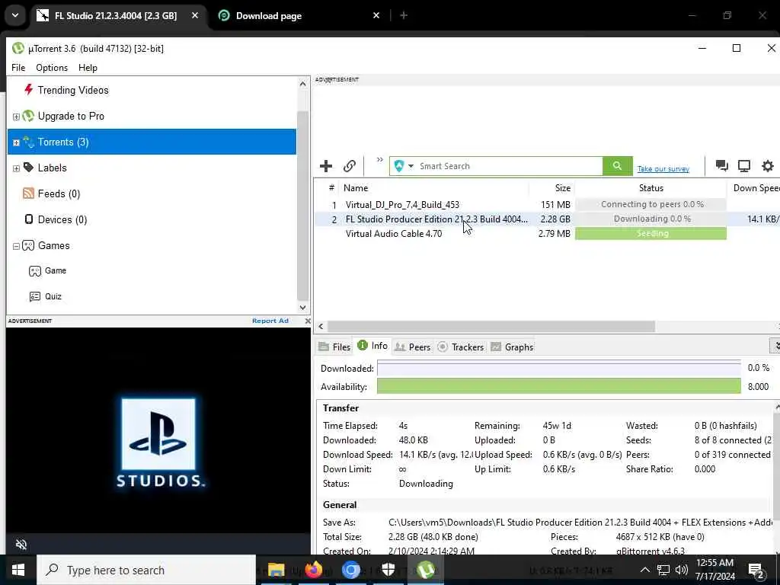Expand the Torrents tree node
The width and height of the screenshot is (780, 585).
[x=16, y=142]
